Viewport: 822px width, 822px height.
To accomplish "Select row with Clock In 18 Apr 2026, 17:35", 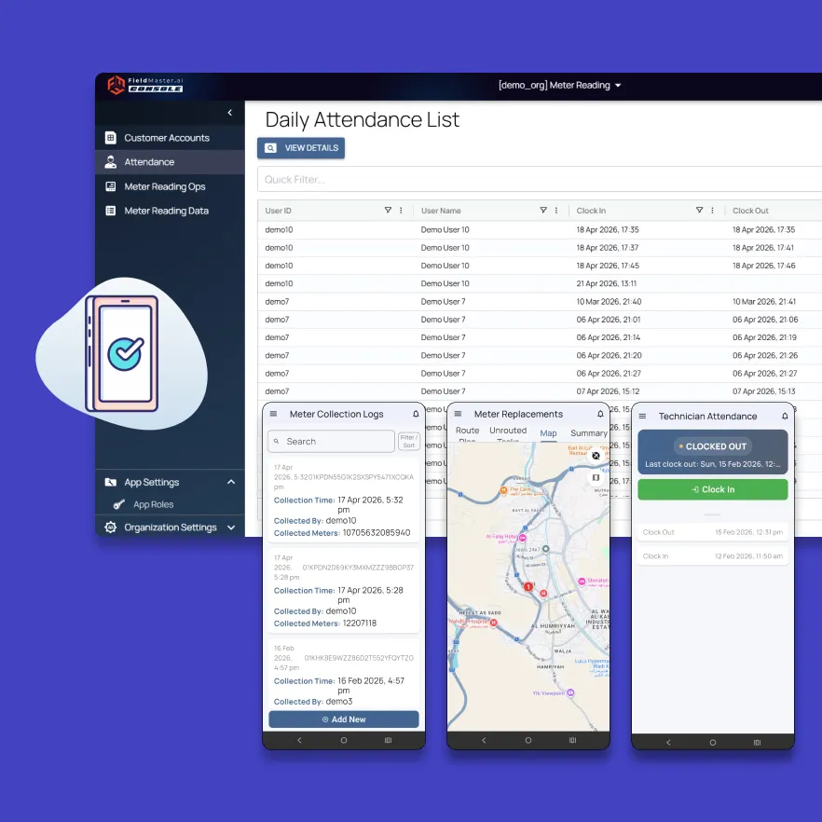I will point(540,229).
